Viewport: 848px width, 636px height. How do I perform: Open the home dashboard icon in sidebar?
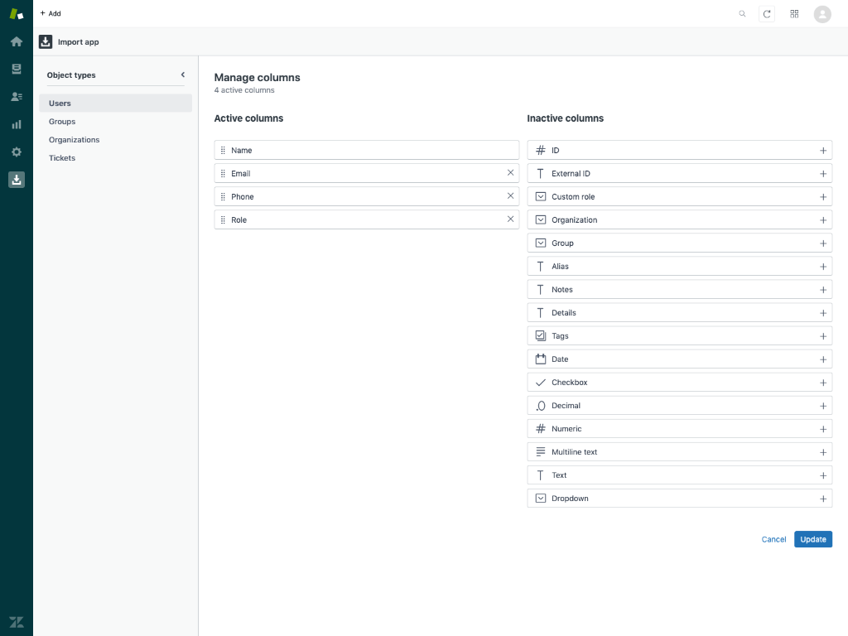[17, 41]
